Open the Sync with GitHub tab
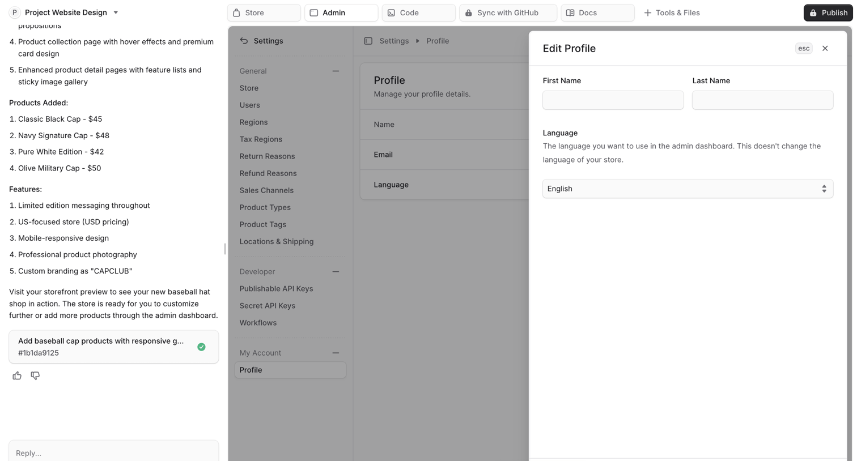This screenshot has width=857, height=461. click(x=508, y=12)
